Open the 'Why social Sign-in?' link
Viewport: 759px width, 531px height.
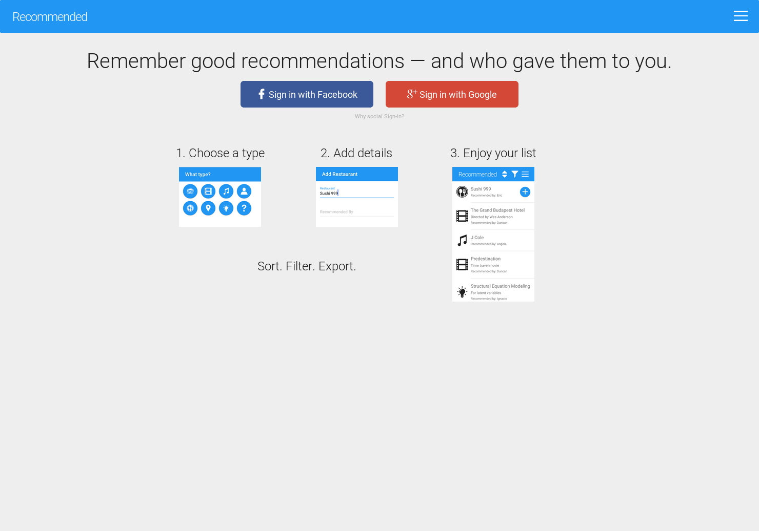379,116
